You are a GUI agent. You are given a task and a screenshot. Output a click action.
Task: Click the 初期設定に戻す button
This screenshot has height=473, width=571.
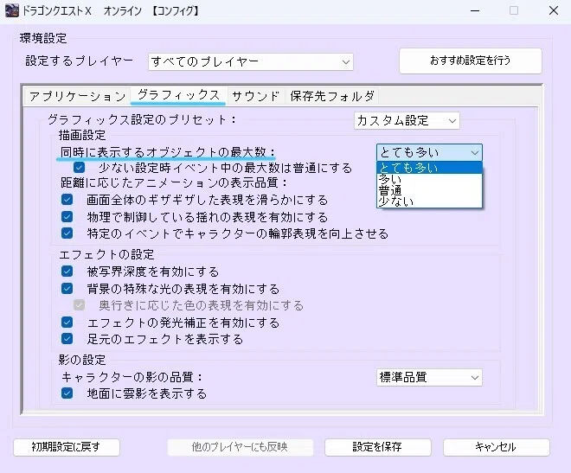click(67, 447)
